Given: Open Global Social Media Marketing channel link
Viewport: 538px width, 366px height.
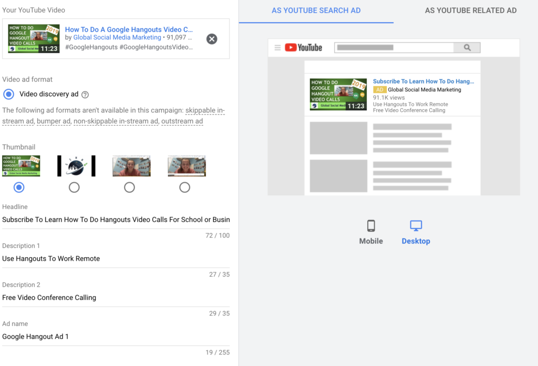Looking at the screenshot, I should pos(117,37).
